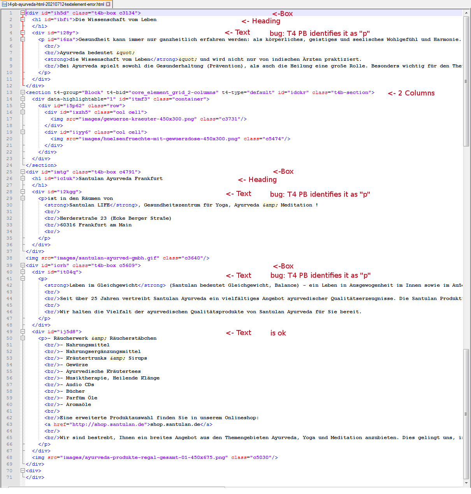Click "- Musiktherapie, Heilende Klänge" line
Image resolution: width=471 pixels, height=494 pixels.
[x=110, y=378]
